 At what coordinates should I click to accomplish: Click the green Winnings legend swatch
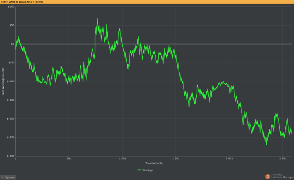coord(139,170)
